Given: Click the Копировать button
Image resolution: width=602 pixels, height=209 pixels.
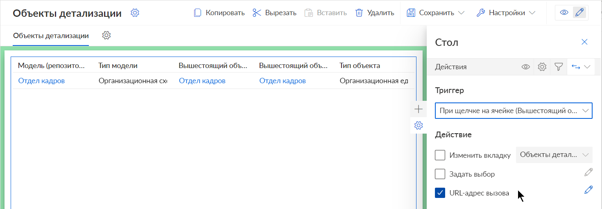Looking at the screenshot, I should click(x=219, y=13).
